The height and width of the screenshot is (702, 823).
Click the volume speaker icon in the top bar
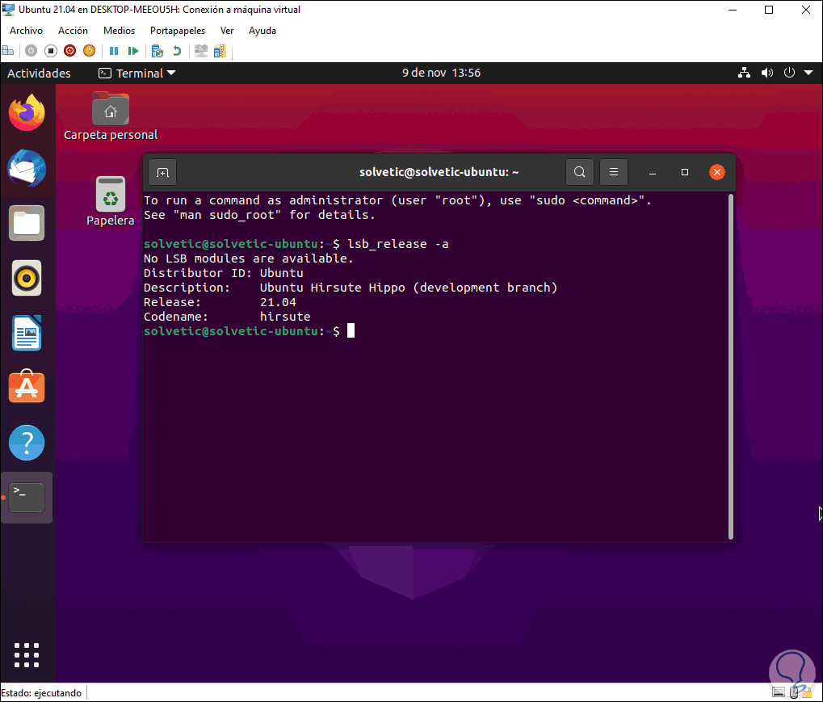pos(766,73)
